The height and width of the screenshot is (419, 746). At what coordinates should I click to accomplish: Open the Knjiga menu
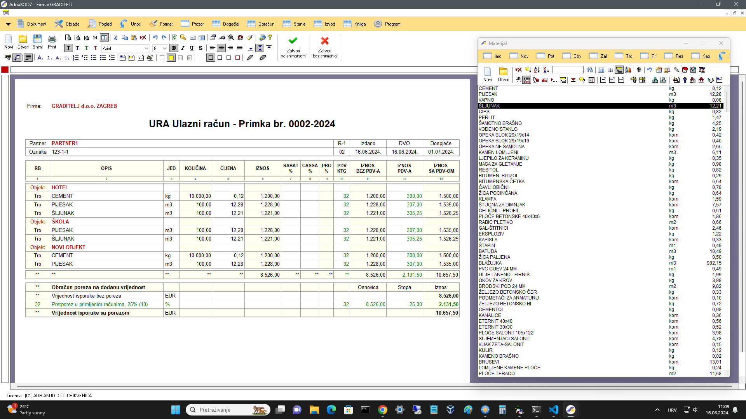tap(355, 24)
